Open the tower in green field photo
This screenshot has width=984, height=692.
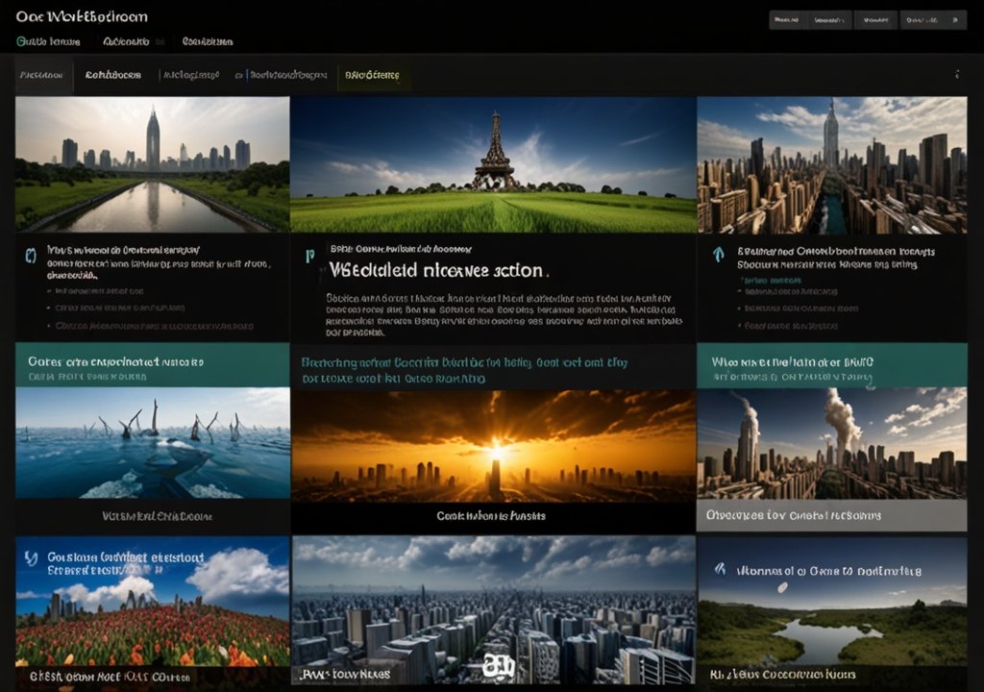click(493, 164)
